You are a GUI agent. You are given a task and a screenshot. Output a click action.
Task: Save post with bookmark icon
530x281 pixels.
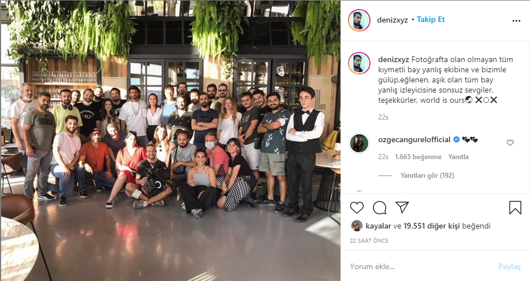click(515, 208)
